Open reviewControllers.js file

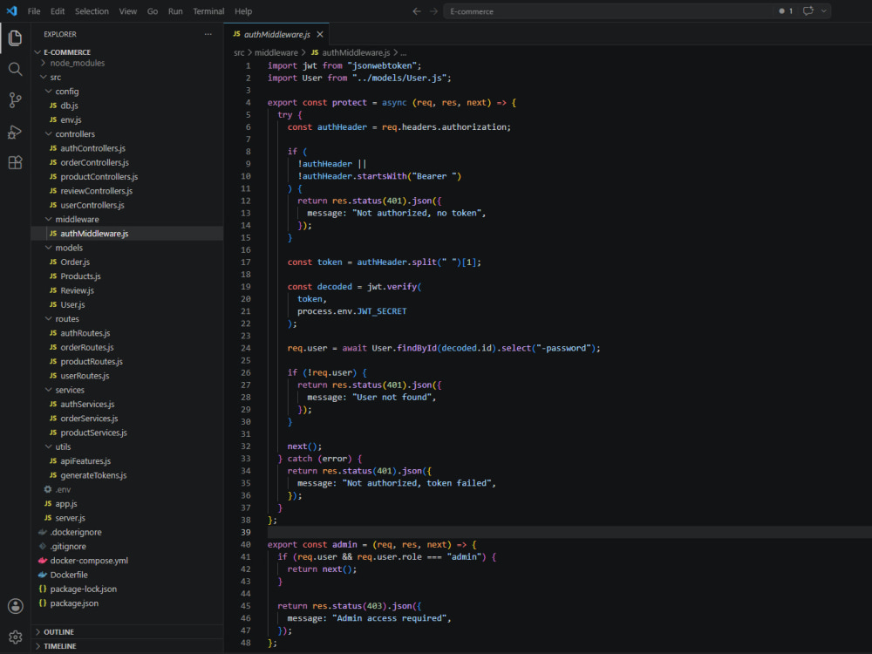pyautogui.click(x=96, y=191)
